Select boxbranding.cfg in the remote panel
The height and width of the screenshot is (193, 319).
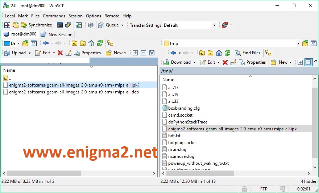(x=184, y=108)
